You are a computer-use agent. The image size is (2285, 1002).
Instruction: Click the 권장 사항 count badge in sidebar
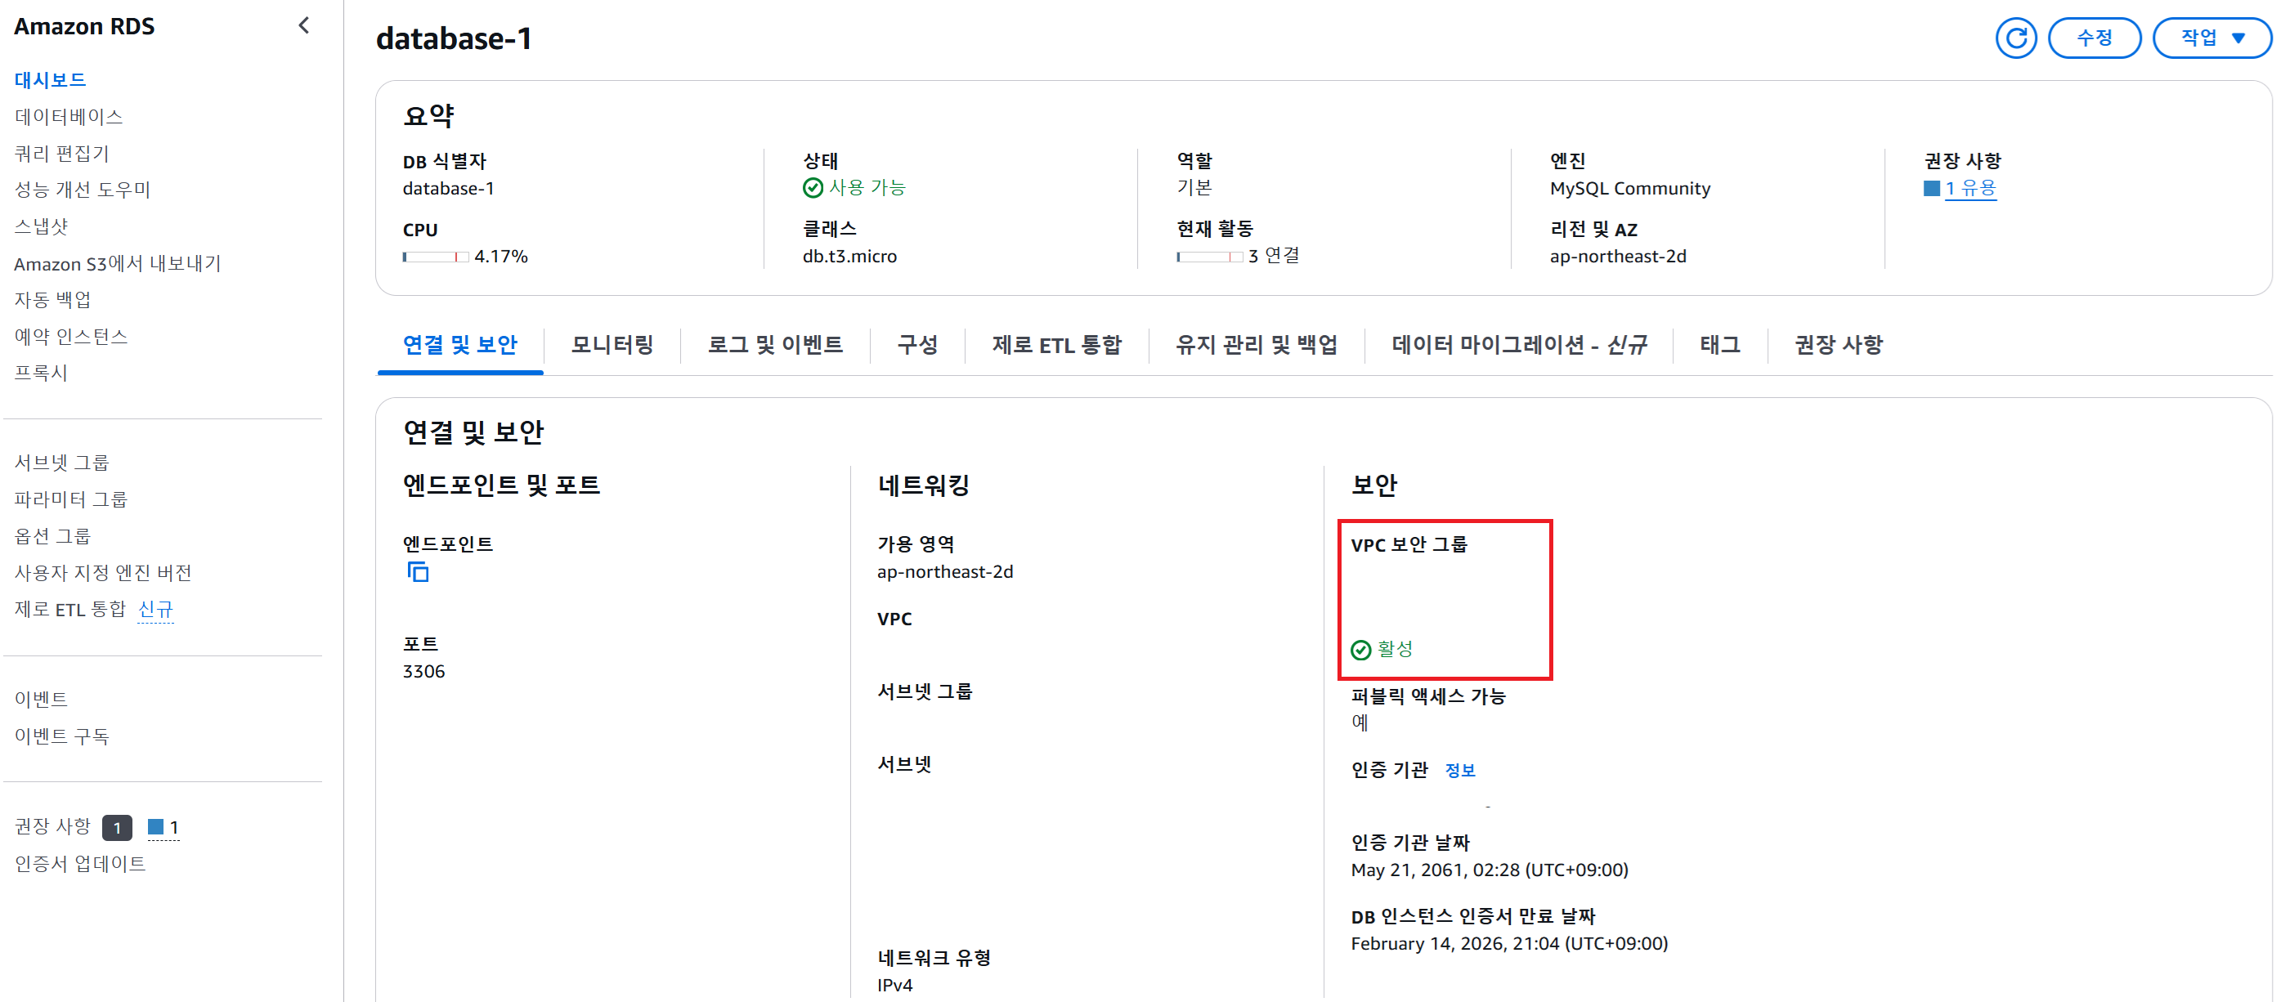117,827
